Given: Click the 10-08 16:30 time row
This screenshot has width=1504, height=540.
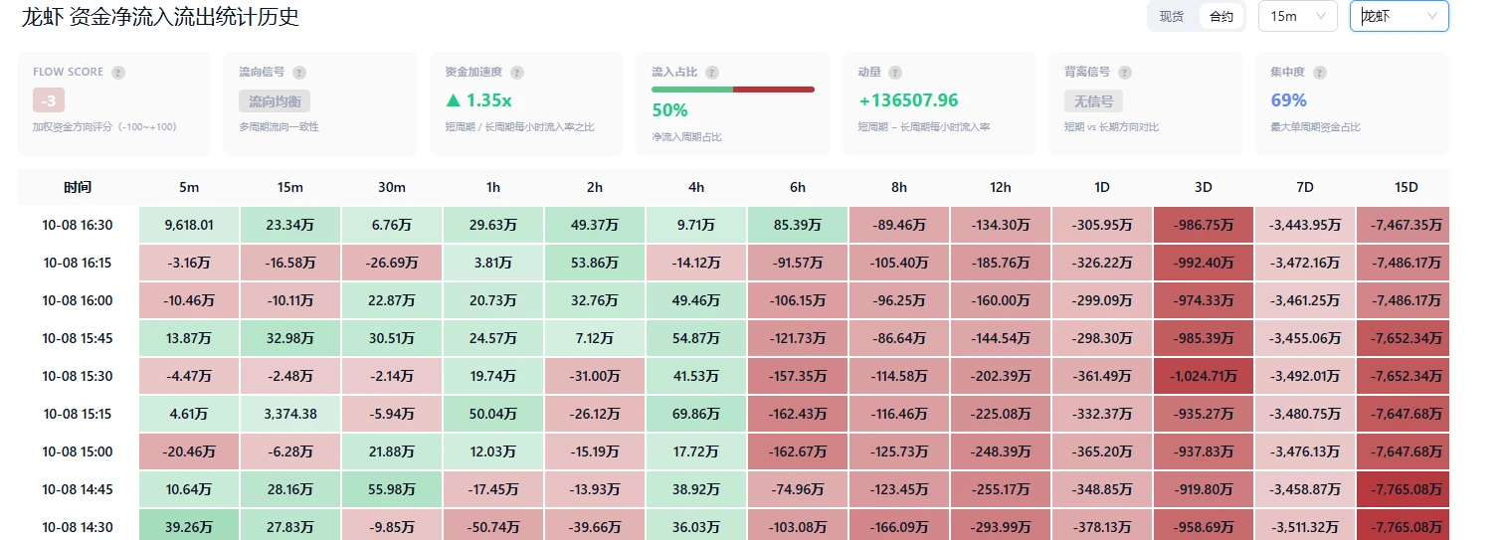Looking at the screenshot, I should [x=78, y=225].
